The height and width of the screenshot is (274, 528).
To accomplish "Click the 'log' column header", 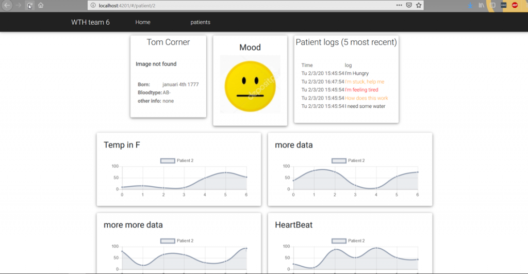I will pyautogui.click(x=348, y=66).
